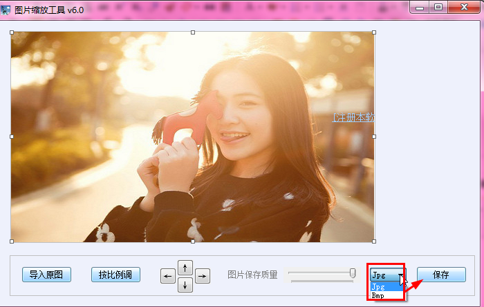Click the loaded photo preview
The width and height of the screenshot is (484, 307).
(x=193, y=137)
